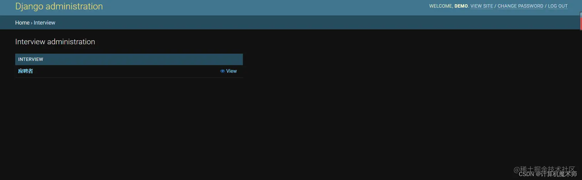The width and height of the screenshot is (582, 180).
Task: Open the Django administration site title
Action: [59, 7]
